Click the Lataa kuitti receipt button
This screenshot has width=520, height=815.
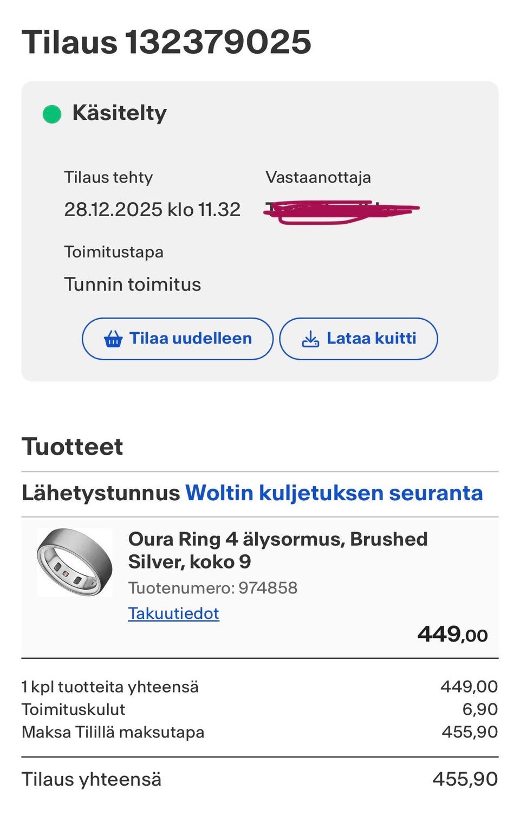(x=358, y=339)
